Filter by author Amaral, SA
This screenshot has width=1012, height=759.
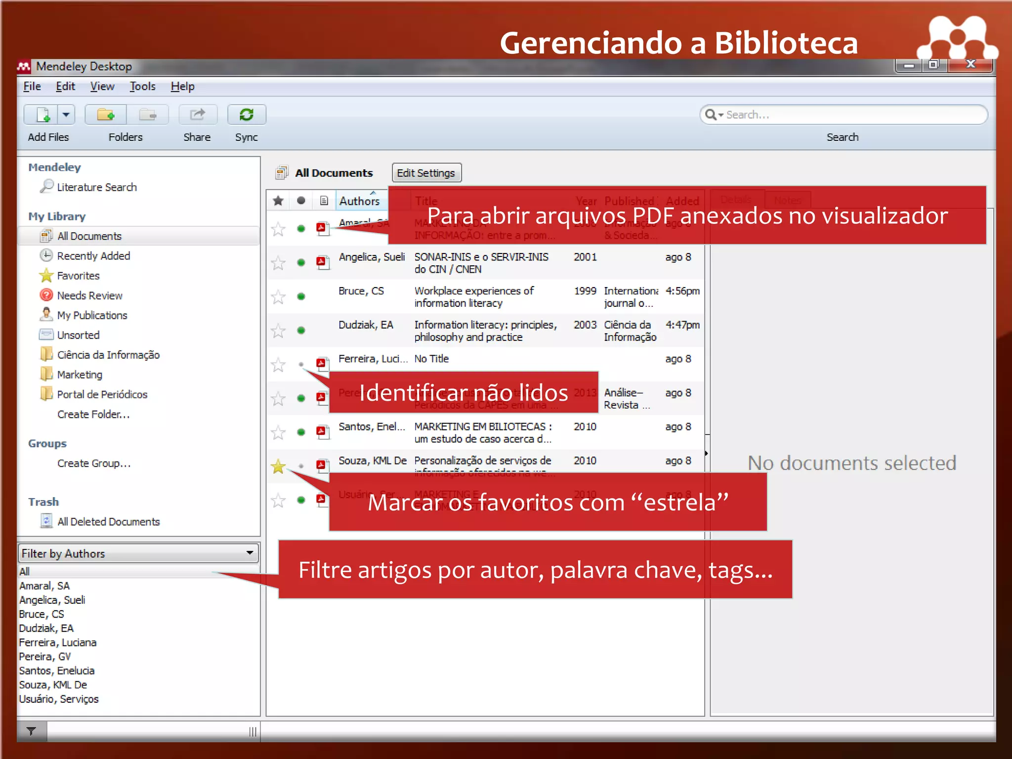point(44,586)
